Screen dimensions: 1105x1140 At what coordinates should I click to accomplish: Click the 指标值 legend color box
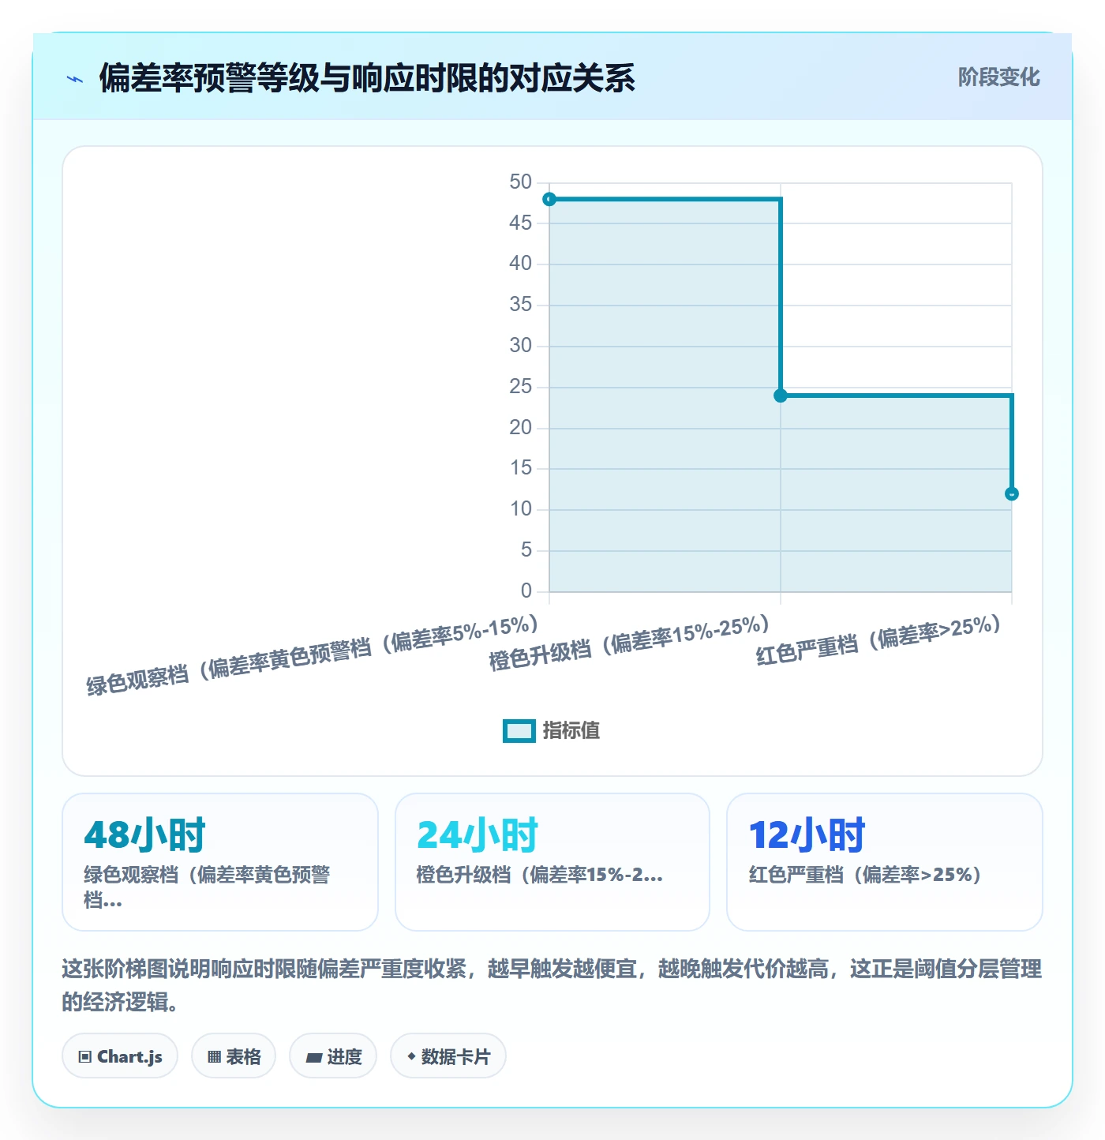(519, 731)
